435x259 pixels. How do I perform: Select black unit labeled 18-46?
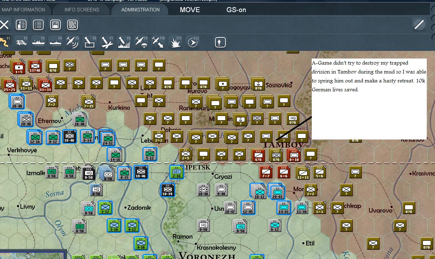(x=141, y=172)
